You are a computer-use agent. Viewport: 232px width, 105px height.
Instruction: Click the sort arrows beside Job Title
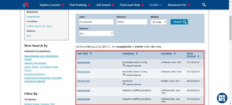coord(91,53)
